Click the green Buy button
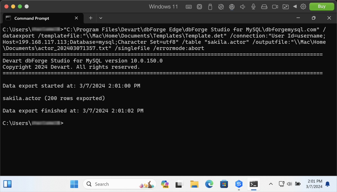The width and height of the screenshot is (337, 192). click(321, 6)
